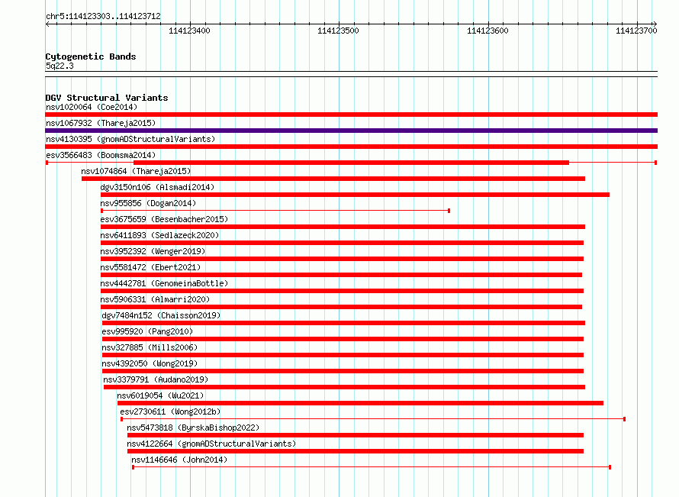679x497 pixels.
Task: Select esv2730611 (Wong2012b) label
Action: [170, 411]
